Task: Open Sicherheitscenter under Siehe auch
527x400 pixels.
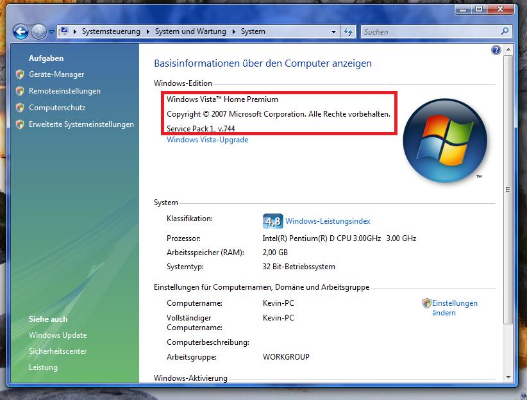Action: (58, 351)
